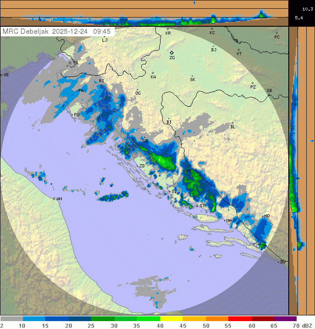Click the AN marker on Italian coast
Image resolution: width=315 pixels, height=329 pixels.
click(54, 199)
